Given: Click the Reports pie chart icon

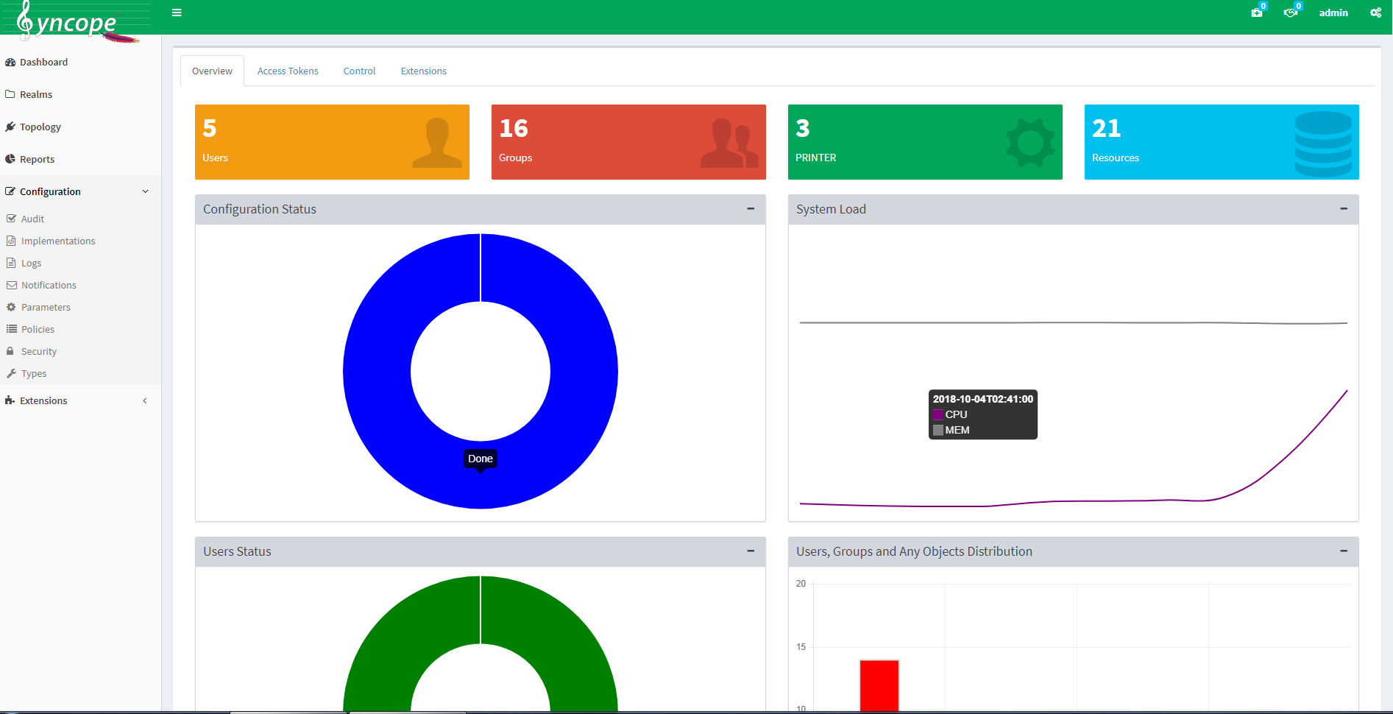Looking at the screenshot, I should pos(10,159).
